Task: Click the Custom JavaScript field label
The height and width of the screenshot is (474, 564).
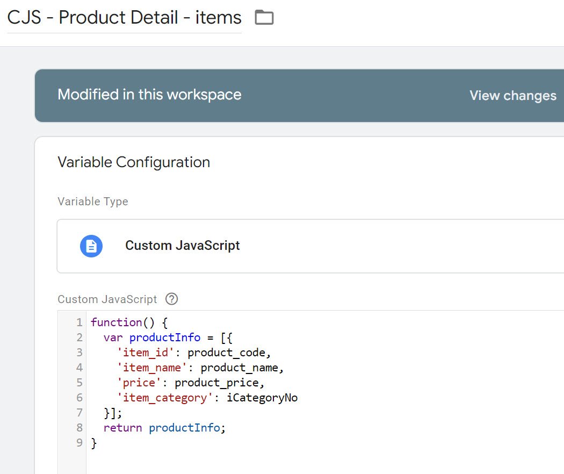Action: tap(107, 299)
